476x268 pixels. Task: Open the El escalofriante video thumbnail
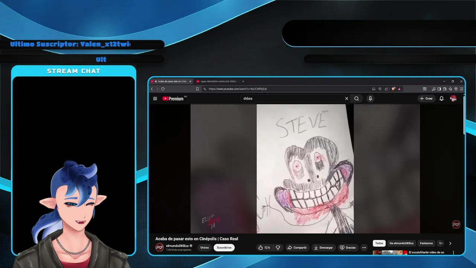[x=389, y=253]
